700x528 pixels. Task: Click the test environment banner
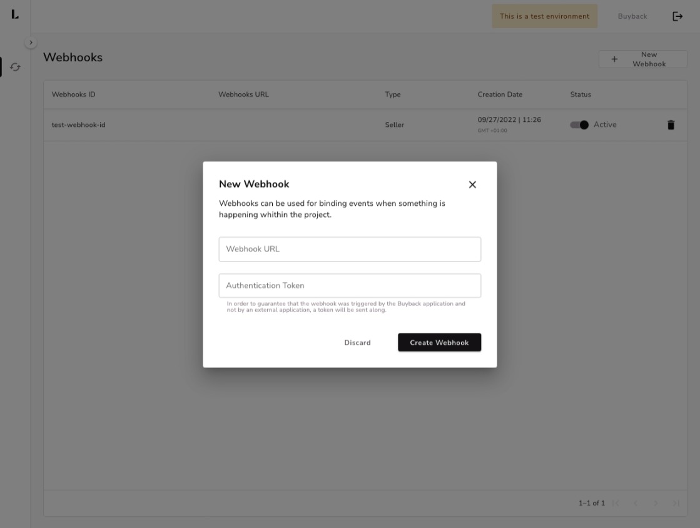point(544,16)
